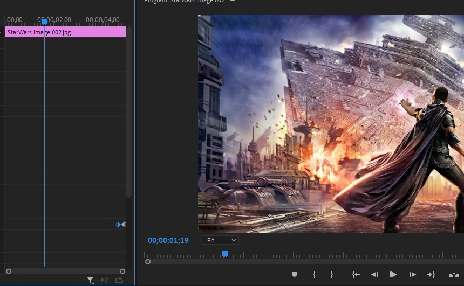This screenshot has width=464, height=286.
Task: Click the play-only-audio icon
Action: coord(105,280)
